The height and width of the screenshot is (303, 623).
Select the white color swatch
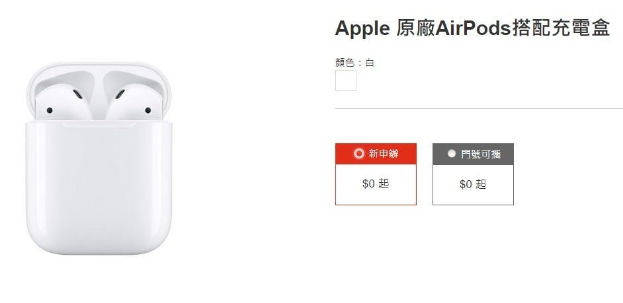pos(346,81)
